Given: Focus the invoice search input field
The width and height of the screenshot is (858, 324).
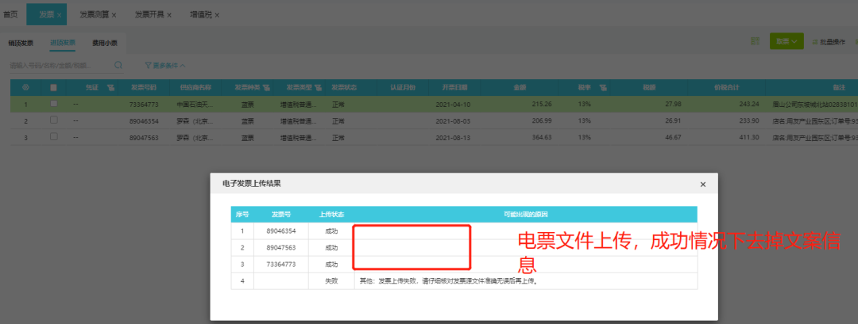Looking at the screenshot, I should pyautogui.click(x=60, y=66).
